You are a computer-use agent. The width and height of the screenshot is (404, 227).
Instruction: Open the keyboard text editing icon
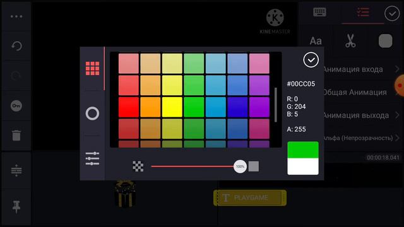tap(320, 12)
